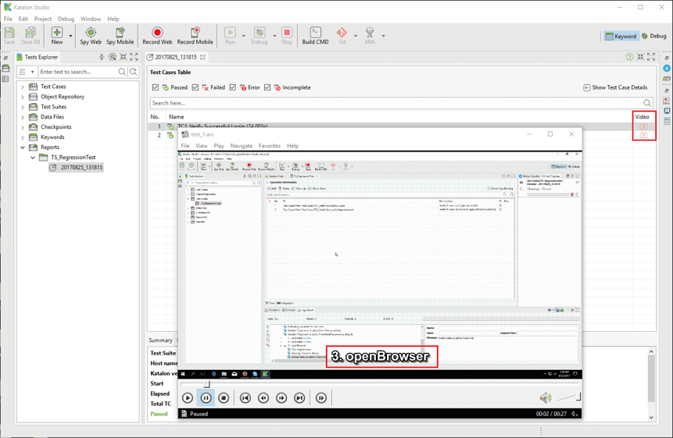Open the video for test case row 2
This screenshot has width=673, height=438.
643,135
